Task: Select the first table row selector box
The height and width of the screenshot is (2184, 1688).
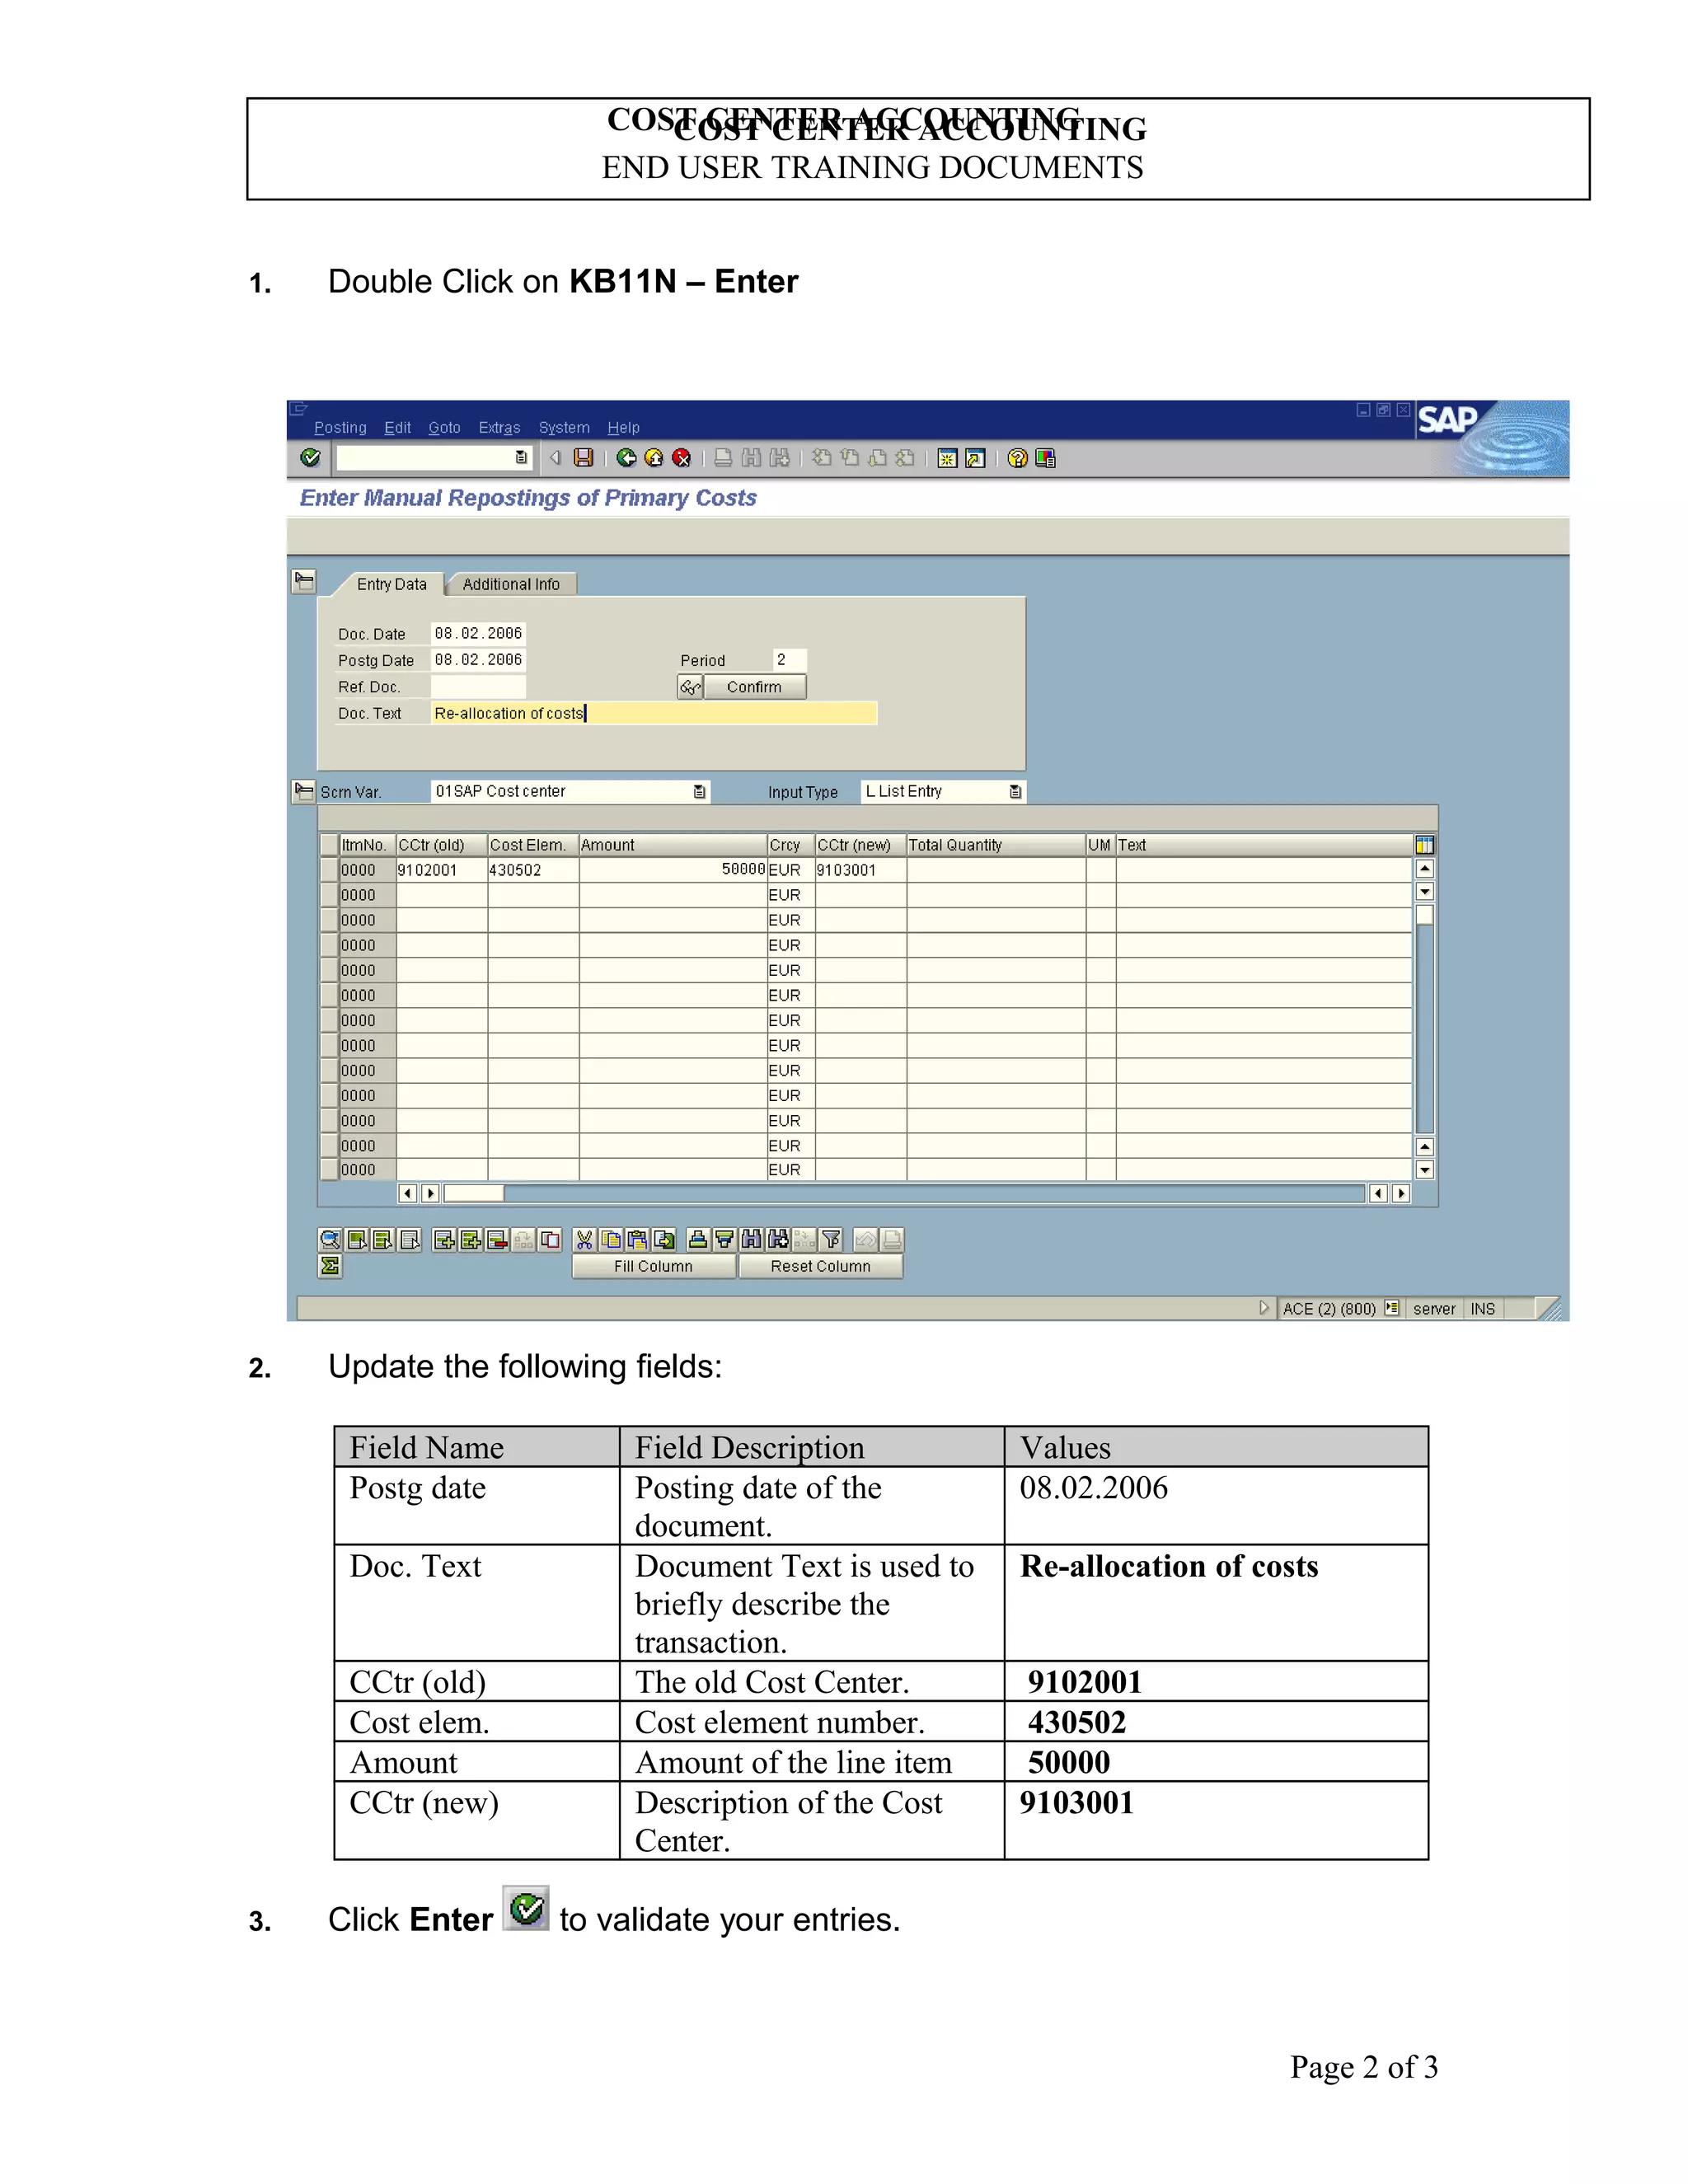Action: pos(328,870)
